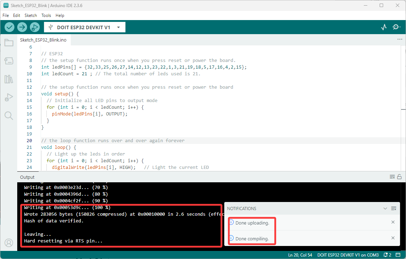
Task: Toggle output word wrap icon
Action: [x=392, y=177]
